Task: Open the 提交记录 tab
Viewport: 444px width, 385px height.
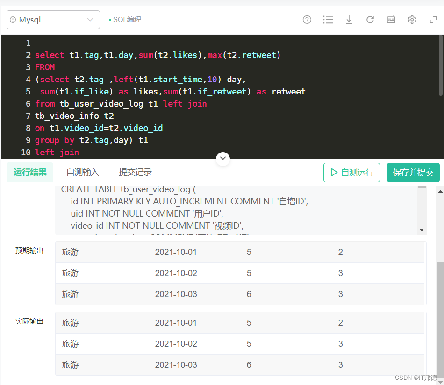Action: [135, 172]
